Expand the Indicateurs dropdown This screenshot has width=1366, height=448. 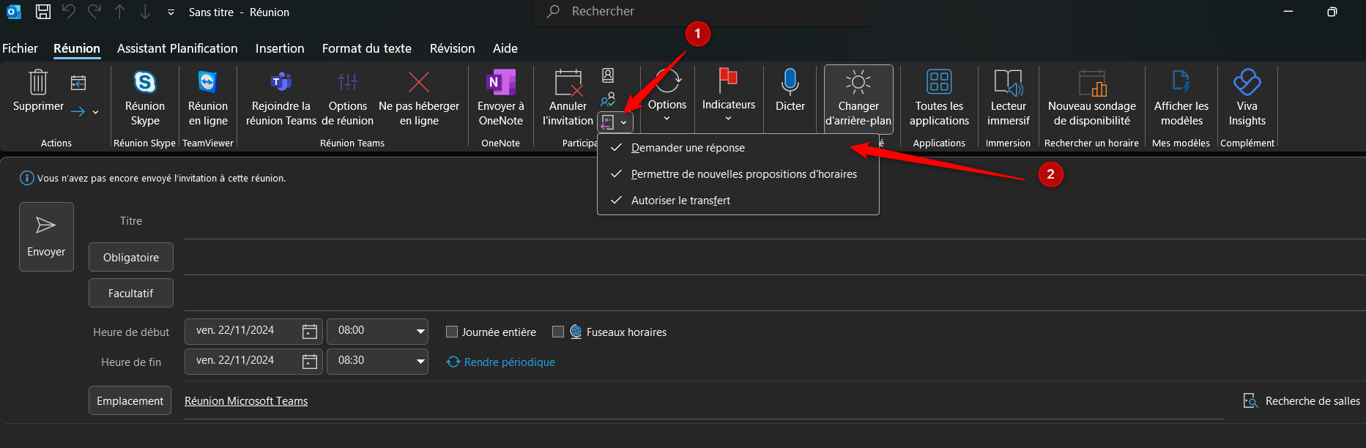(x=728, y=118)
